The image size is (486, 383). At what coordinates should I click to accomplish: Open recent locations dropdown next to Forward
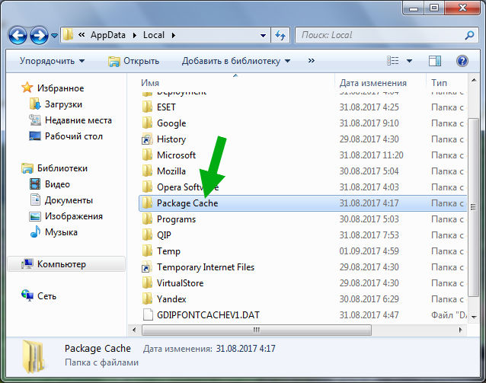[x=55, y=36]
